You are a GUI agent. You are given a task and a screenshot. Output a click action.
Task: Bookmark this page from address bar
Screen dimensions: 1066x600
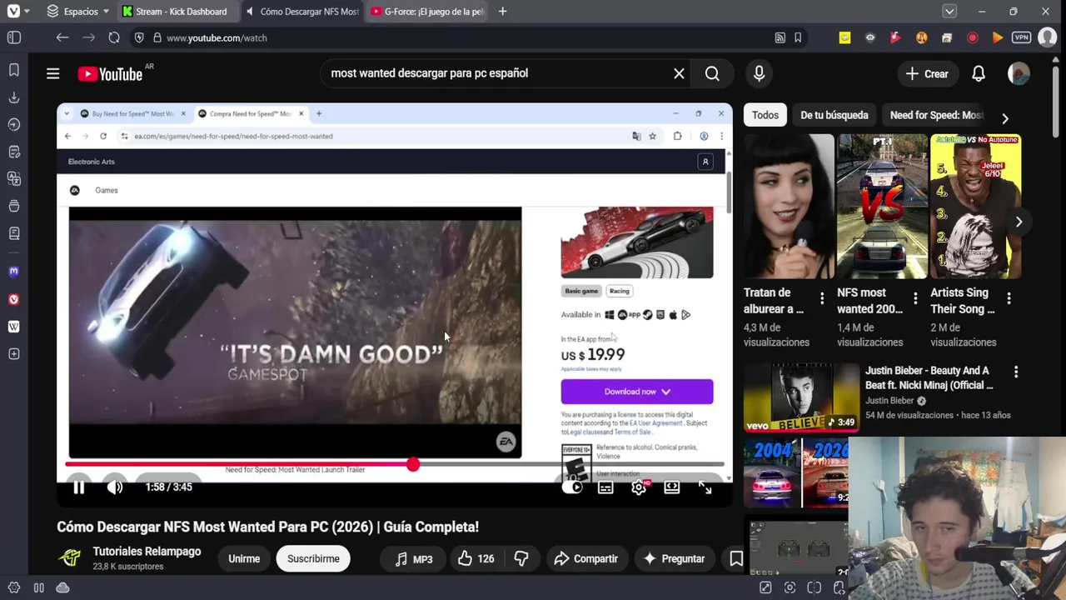pos(798,37)
